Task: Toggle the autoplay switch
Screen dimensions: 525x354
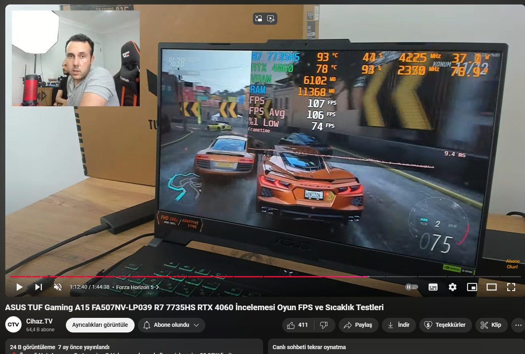Action: [412, 287]
